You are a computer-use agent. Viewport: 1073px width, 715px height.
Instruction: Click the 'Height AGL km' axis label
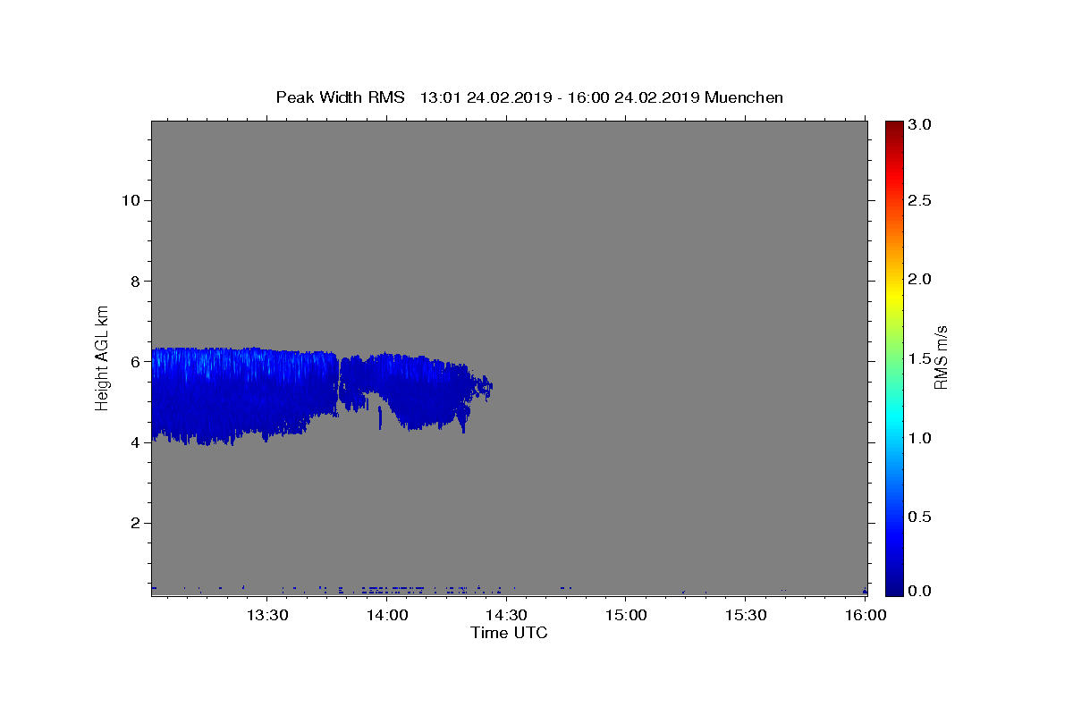[x=103, y=357]
